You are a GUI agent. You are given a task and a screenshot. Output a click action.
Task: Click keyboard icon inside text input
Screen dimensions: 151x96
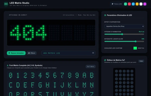click(x=93, y=53)
